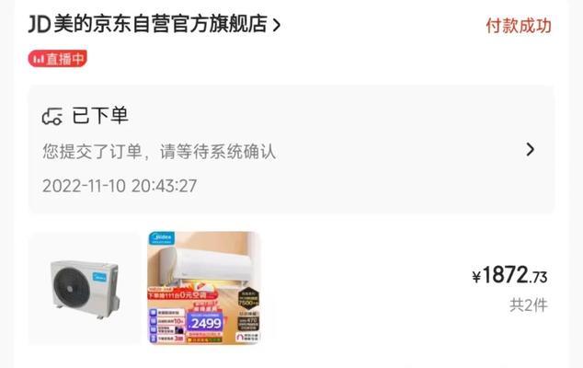
Task: Tap the JD logo before shop name
Action: tap(39, 25)
